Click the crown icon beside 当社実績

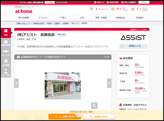pyautogui.click(x=121, y=58)
